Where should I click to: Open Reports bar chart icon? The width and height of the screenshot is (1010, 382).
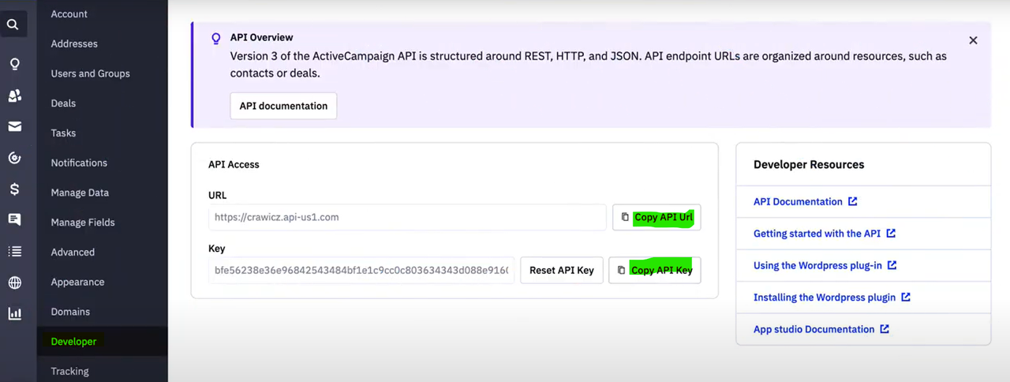click(14, 313)
